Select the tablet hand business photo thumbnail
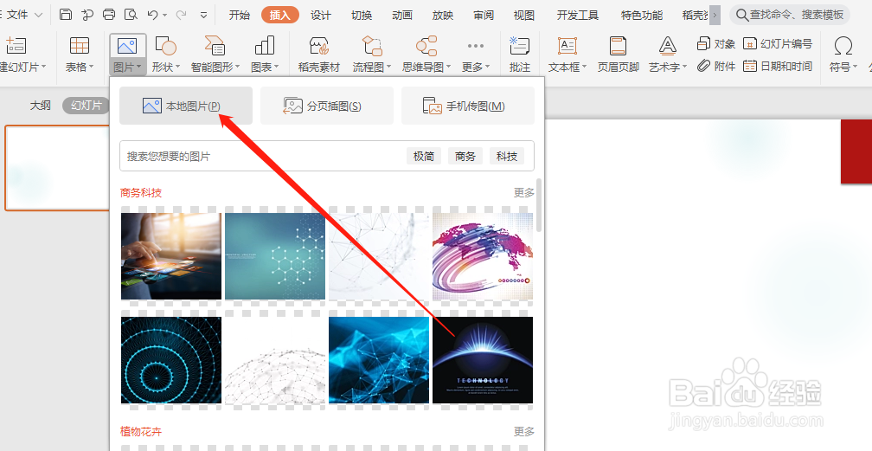The height and width of the screenshot is (451, 872). [171, 256]
